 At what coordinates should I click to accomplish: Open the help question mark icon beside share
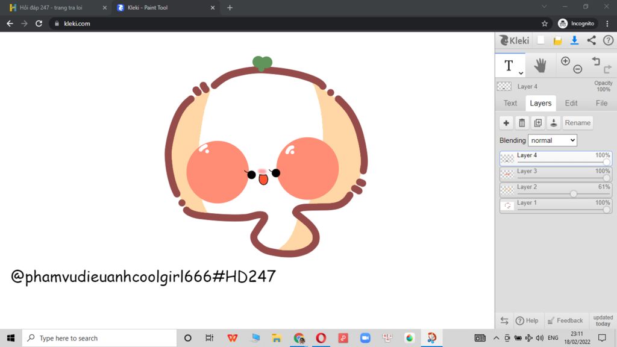click(608, 40)
